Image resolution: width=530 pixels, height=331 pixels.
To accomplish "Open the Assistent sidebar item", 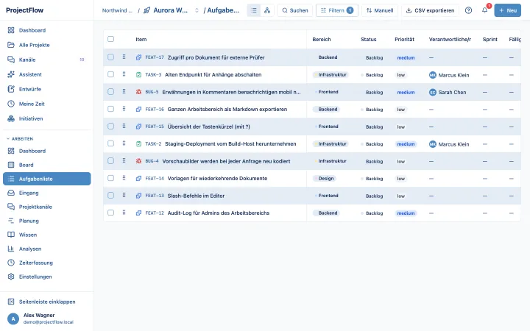I will point(47,74).
